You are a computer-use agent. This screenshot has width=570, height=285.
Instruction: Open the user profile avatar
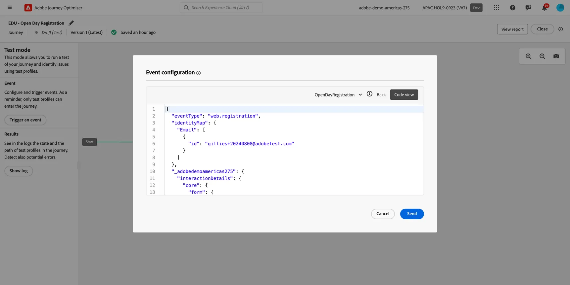tap(560, 8)
